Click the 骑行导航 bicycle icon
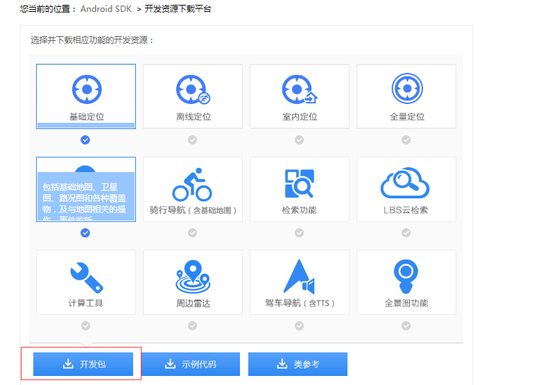 click(192, 185)
